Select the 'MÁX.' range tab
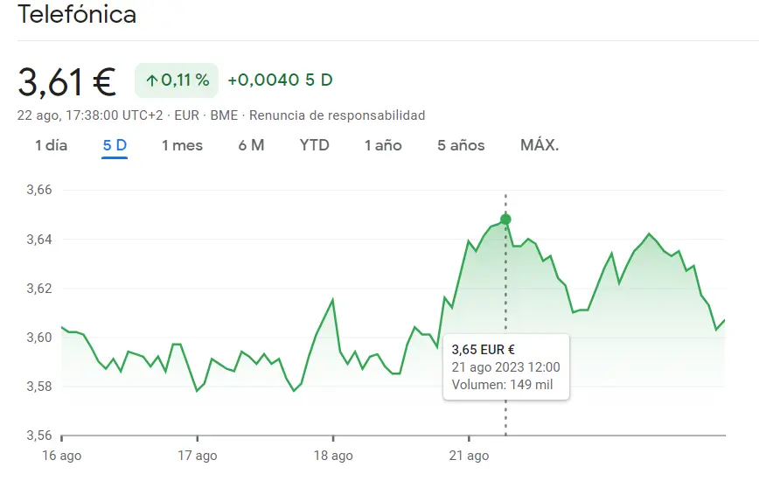This screenshot has width=759, height=481. click(540, 145)
